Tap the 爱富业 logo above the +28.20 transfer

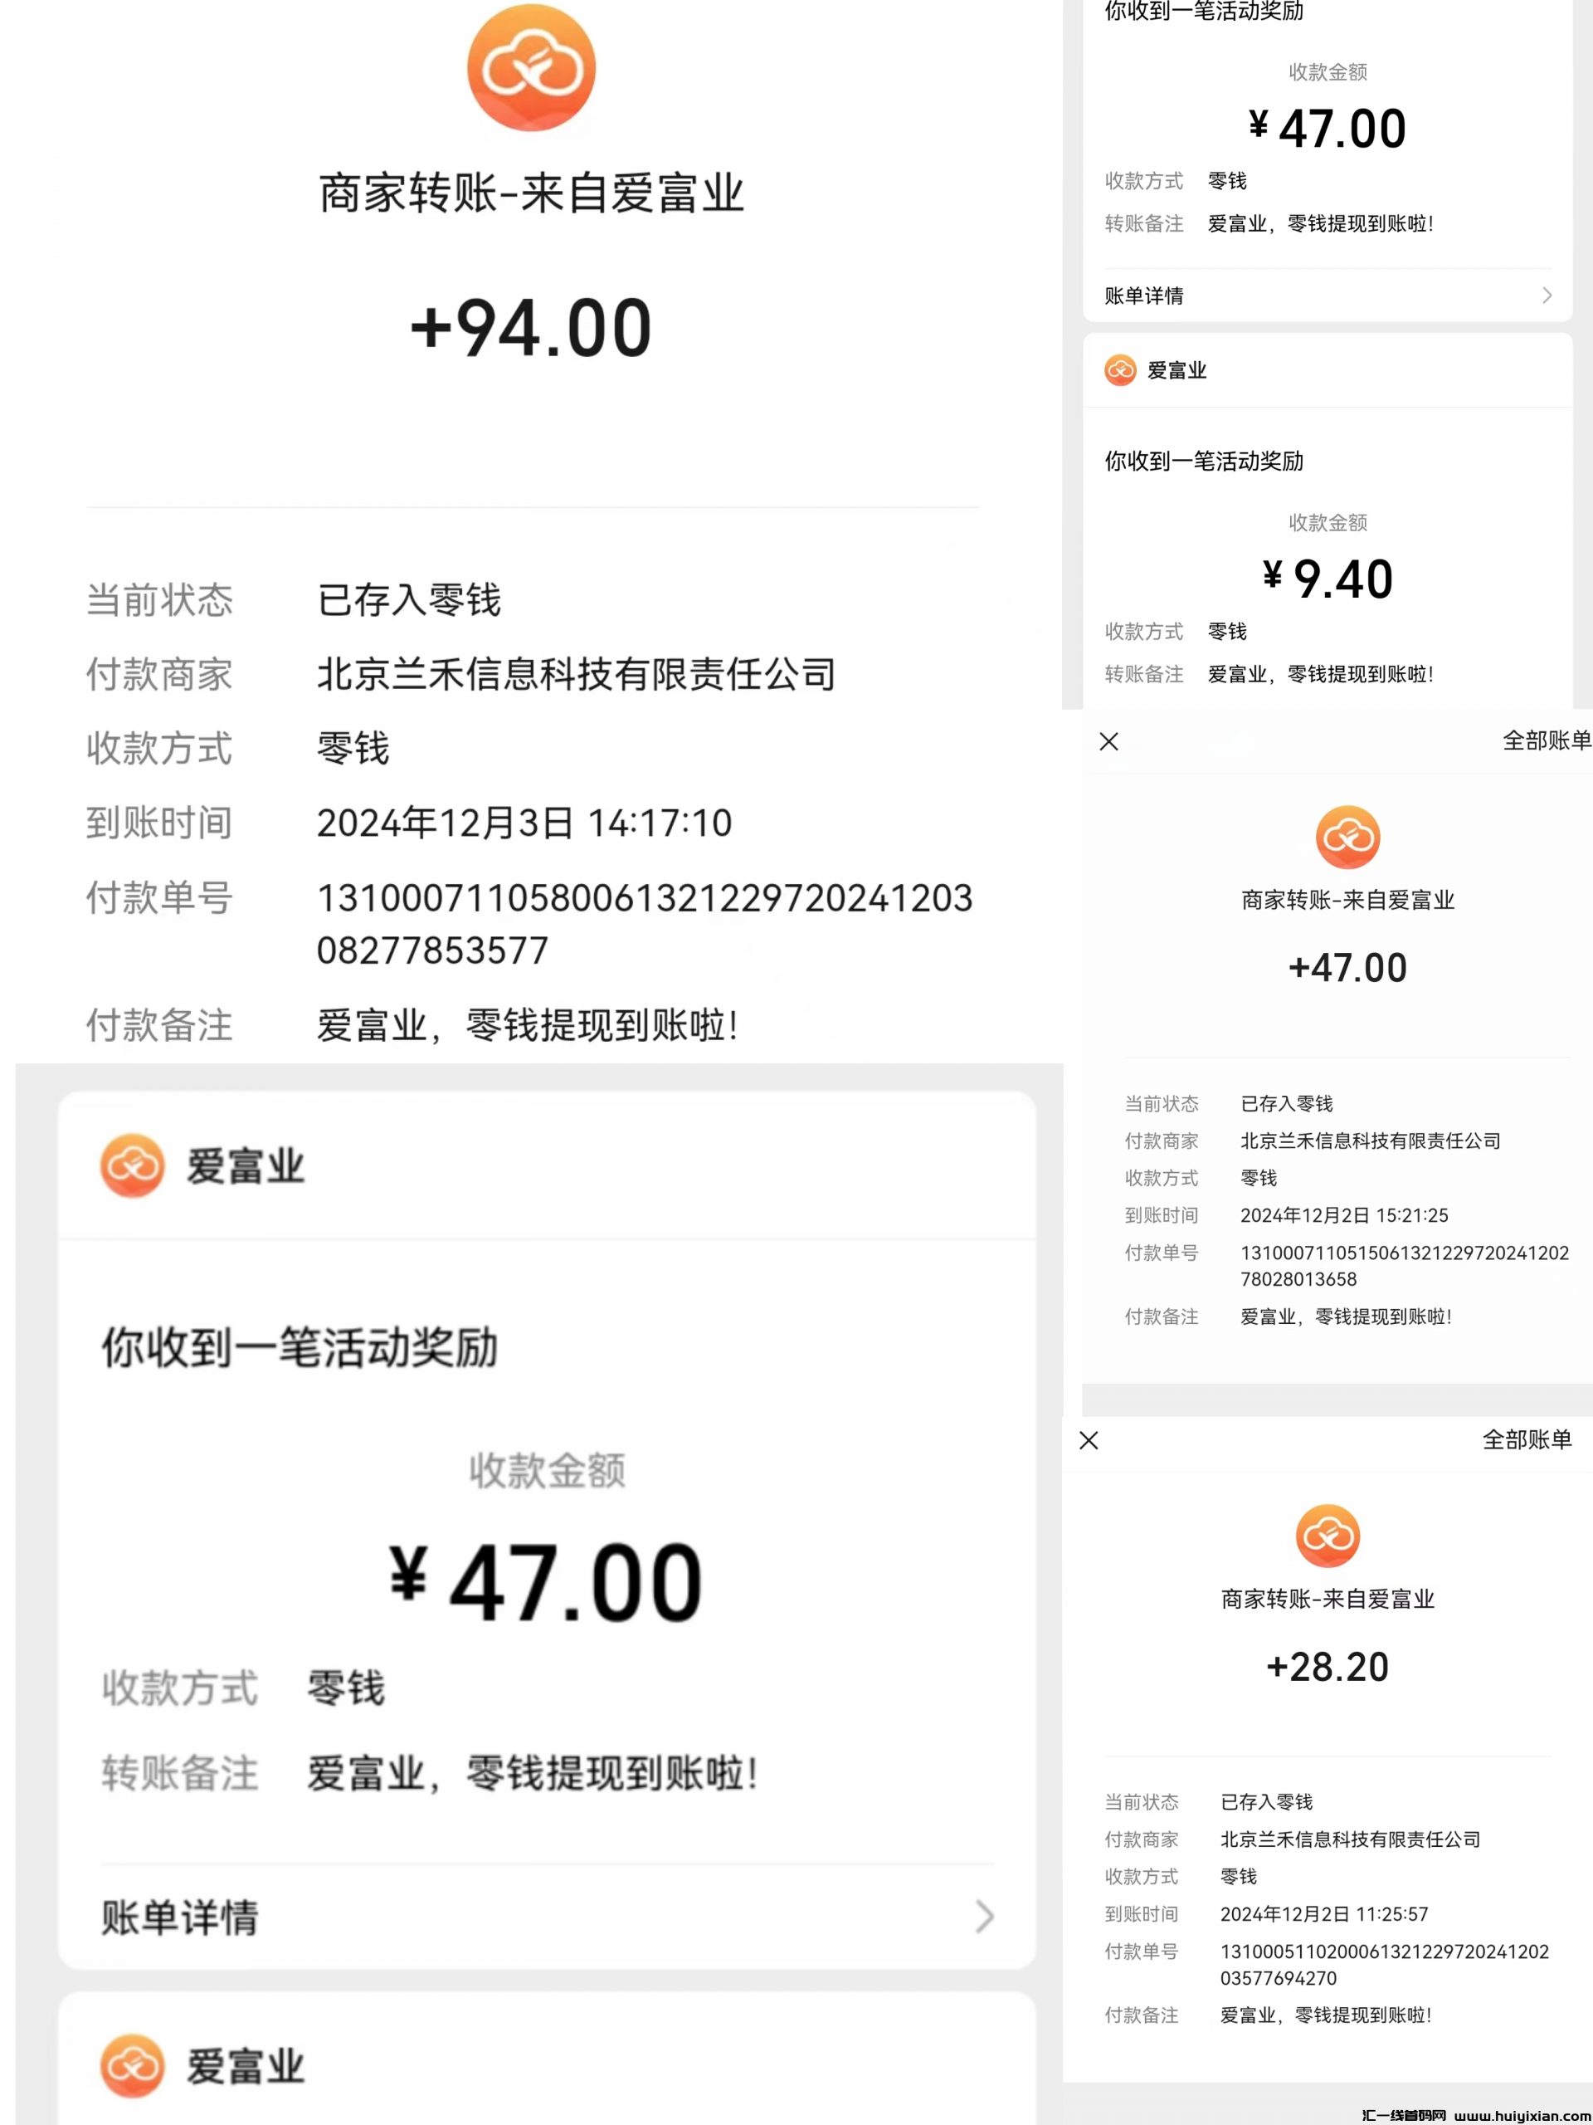point(1327,1535)
